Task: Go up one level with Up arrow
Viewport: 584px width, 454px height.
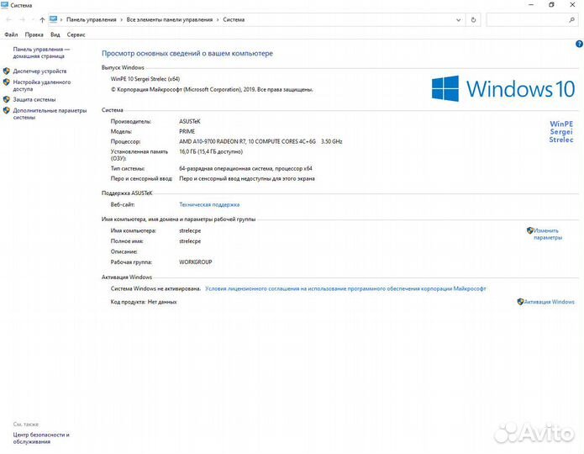Action: pyautogui.click(x=42, y=19)
